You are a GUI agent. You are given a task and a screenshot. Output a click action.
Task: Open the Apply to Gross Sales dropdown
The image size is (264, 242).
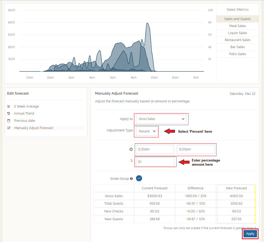point(161,119)
